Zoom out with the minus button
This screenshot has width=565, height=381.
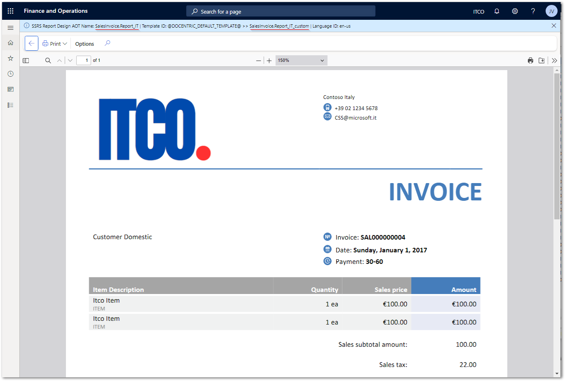point(258,61)
